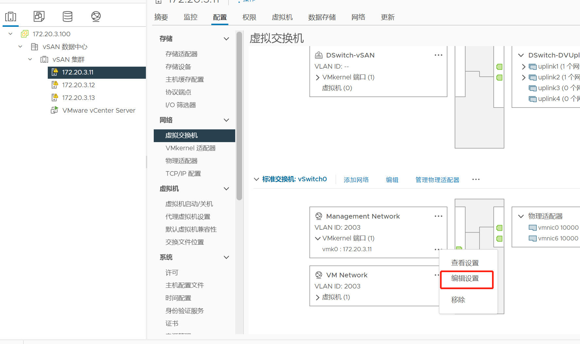Click the cluster icon beside vSAN 集群
The height and width of the screenshot is (344, 580).
pos(44,59)
